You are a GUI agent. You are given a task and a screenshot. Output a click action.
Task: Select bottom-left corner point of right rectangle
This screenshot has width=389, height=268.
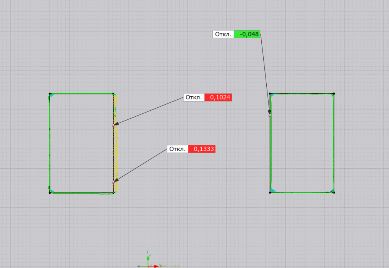[270, 193]
